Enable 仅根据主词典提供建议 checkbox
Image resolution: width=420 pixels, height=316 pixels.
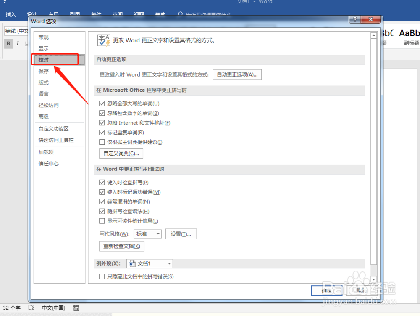102,142
